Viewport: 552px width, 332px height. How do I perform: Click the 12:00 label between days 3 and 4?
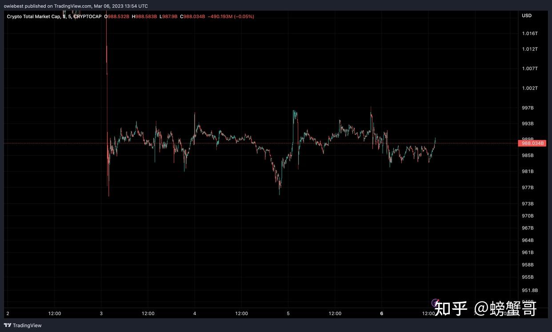(x=148, y=313)
